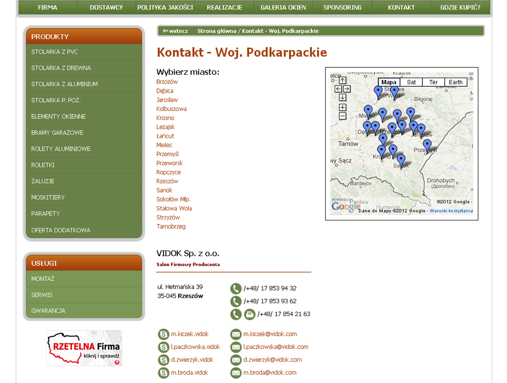This screenshot has height=383, width=507.
Task: Select Rzeszów from the city list
Action: pos(167,181)
